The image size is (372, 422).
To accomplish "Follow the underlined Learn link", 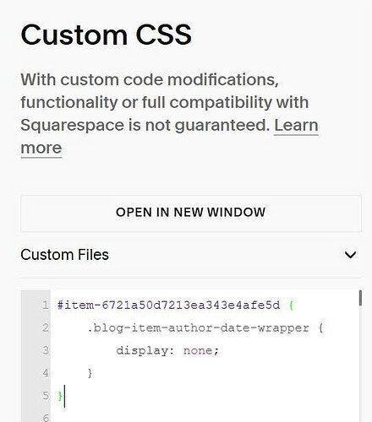I will click(296, 126).
